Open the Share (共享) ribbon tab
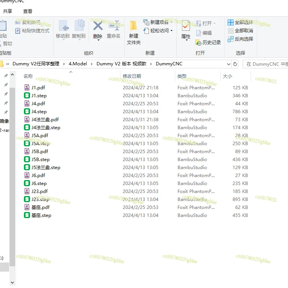Viewport: 288px width, 288px height. 8,11
